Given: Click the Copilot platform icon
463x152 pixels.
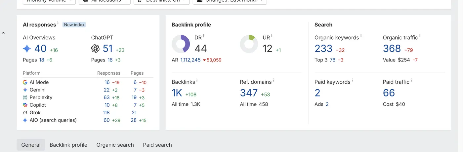Looking at the screenshot, I should [25, 105].
